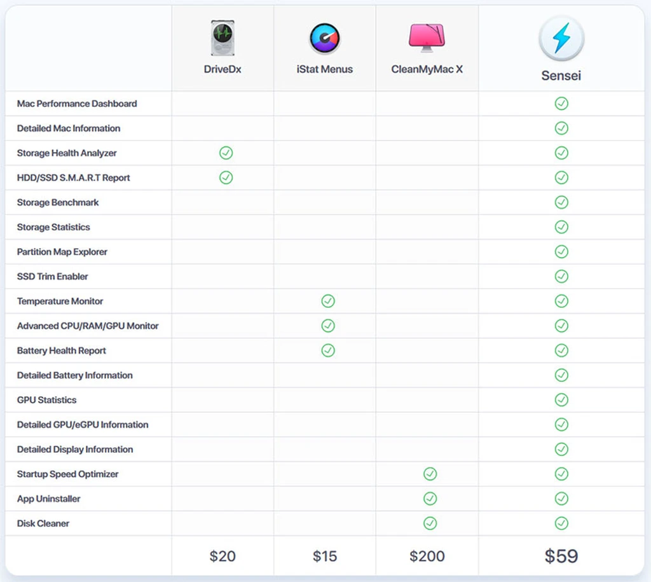The image size is (651, 582).
Task: Click Sensei check mark for Detailed Mac Information
Action: 561,128
